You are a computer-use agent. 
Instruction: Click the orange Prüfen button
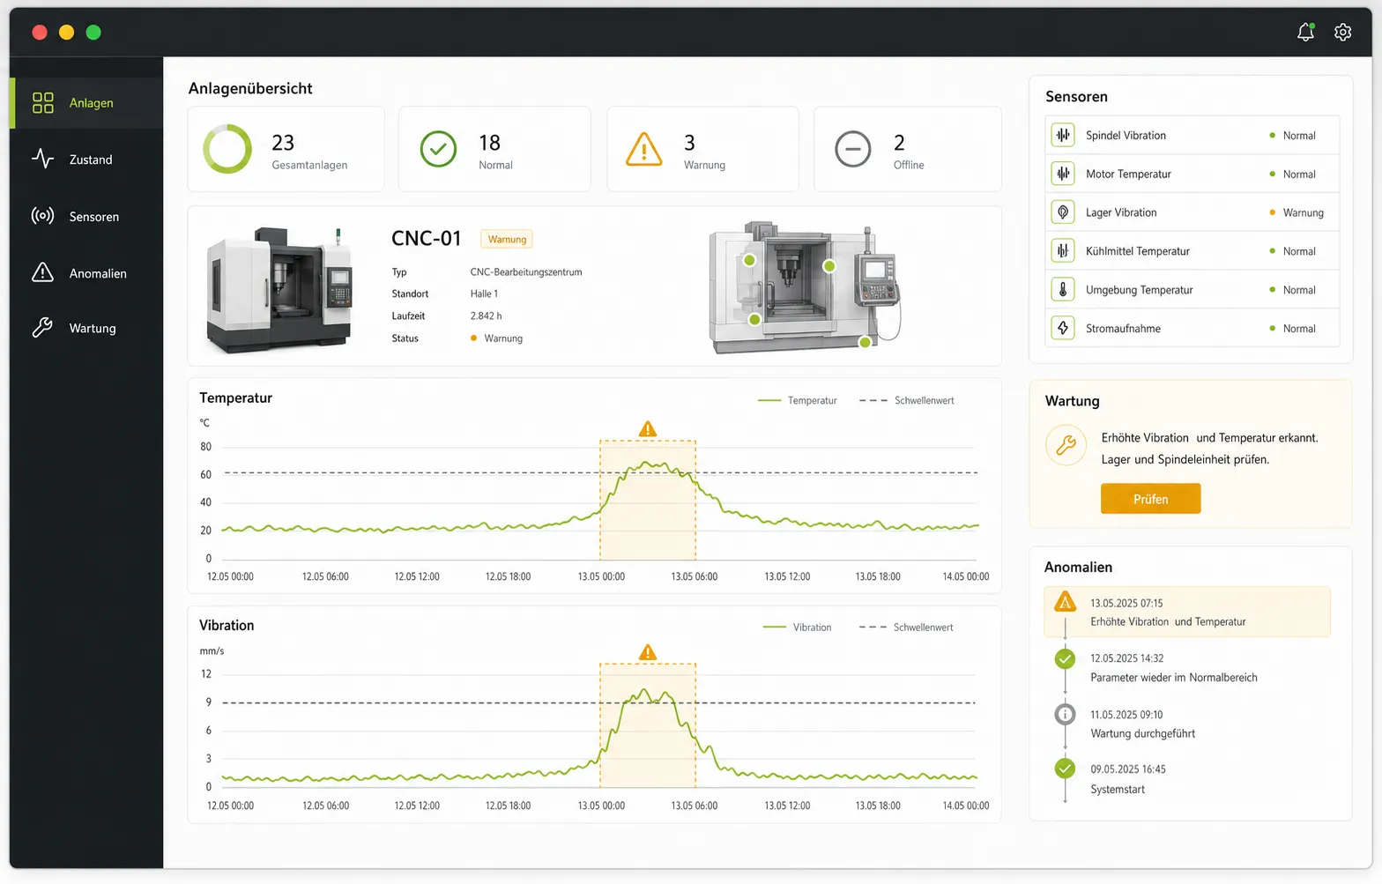[1150, 499]
